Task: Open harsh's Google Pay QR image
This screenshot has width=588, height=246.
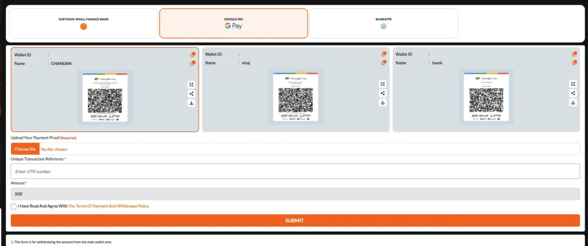Action: [486, 96]
